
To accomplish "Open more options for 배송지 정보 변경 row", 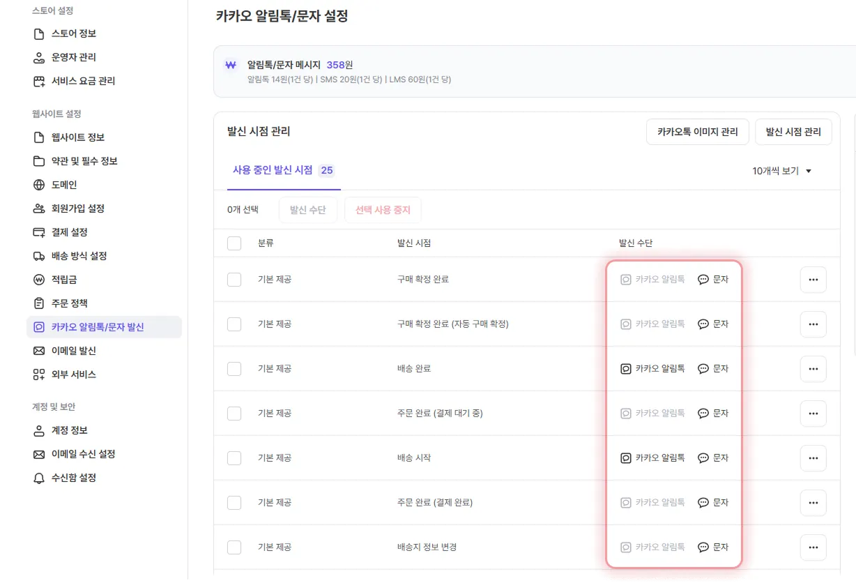I will click(x=813, y=547).
